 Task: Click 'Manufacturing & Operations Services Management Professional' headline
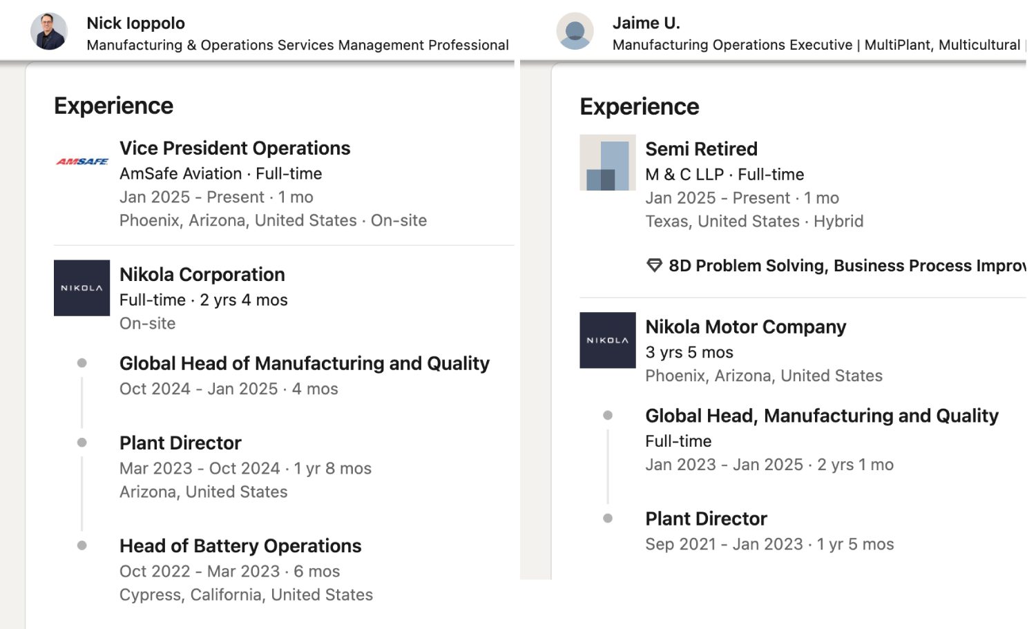298,45
